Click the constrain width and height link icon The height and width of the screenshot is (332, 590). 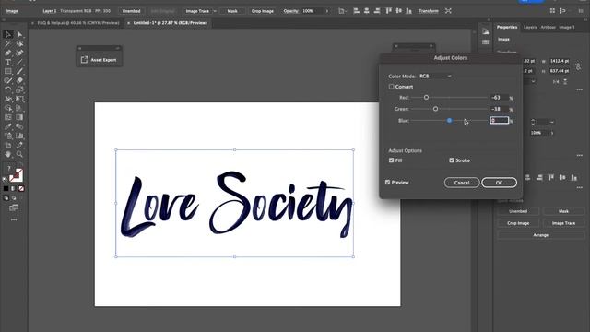point(578,66)
